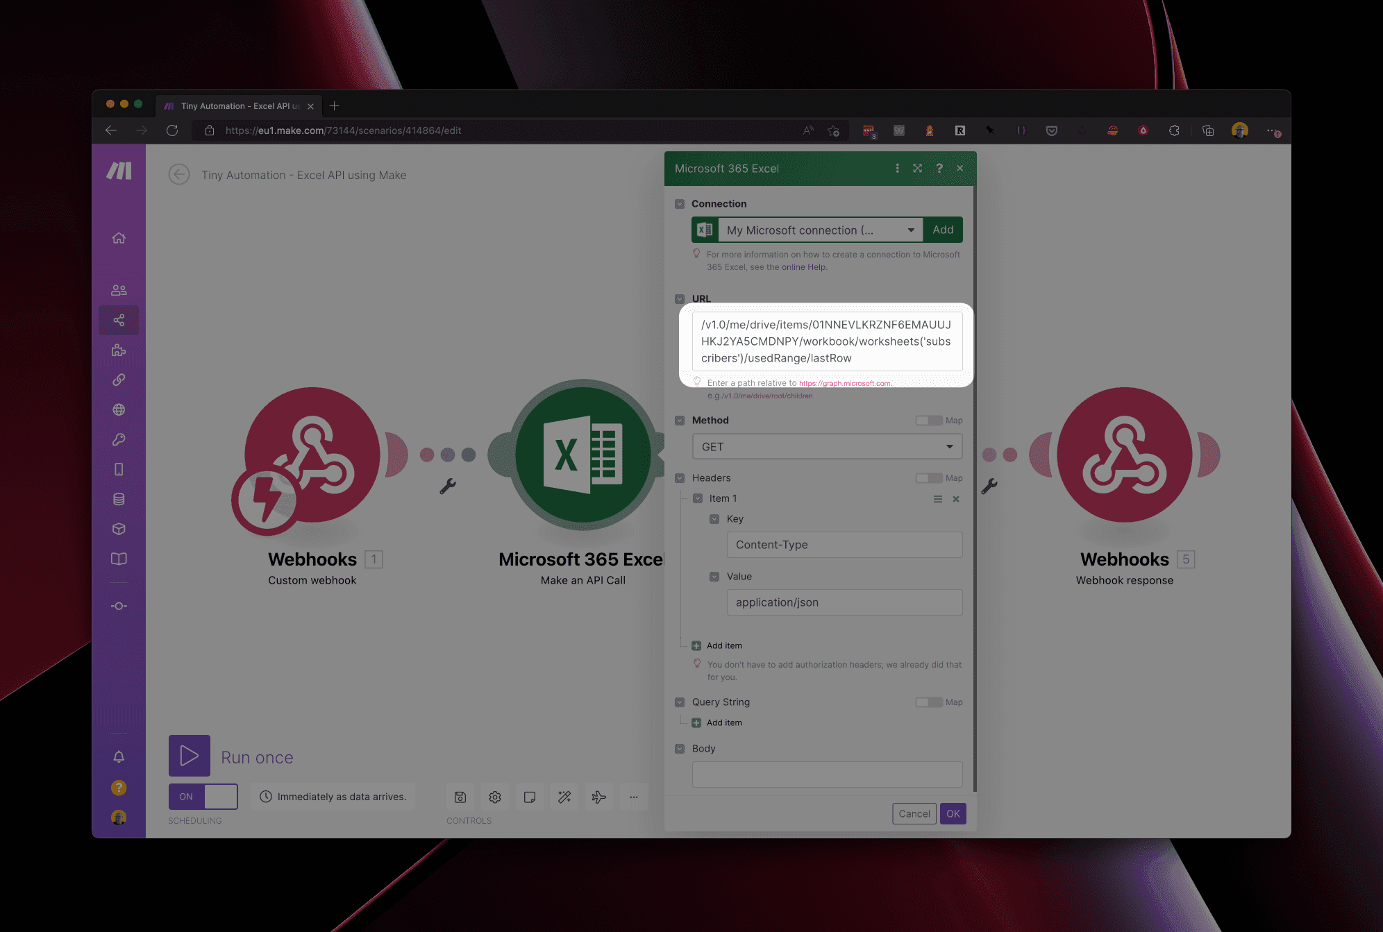The height and width of the screenshot is (932, 1383).
Task: Collapse Item 1 checkbox
Action: (x=698, y=498)
